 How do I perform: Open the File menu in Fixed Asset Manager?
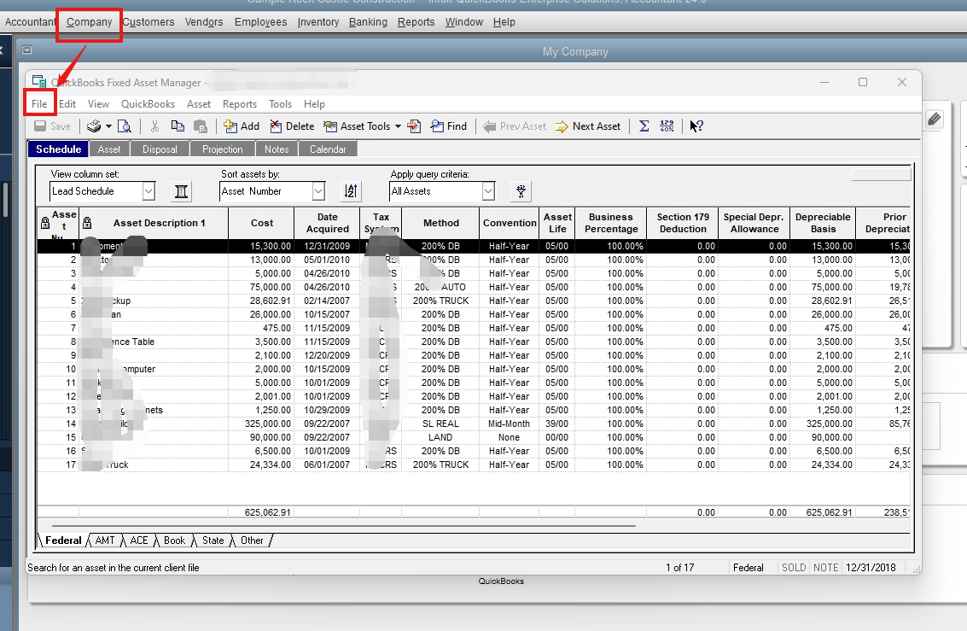[x=39, y=103]
